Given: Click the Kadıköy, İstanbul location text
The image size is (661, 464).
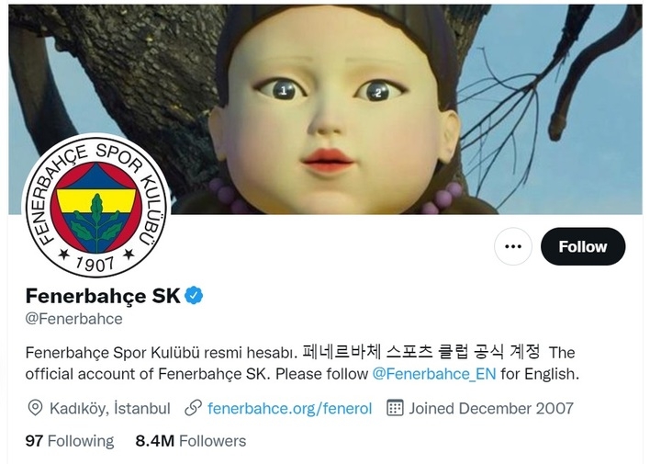Looking at the screenshot, I should [110, 409].
